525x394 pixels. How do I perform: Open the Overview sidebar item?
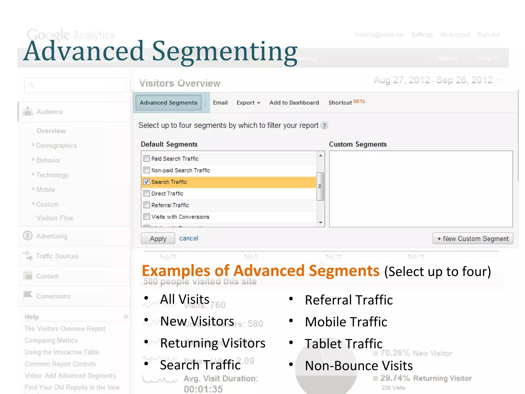(x=51, y=131)
